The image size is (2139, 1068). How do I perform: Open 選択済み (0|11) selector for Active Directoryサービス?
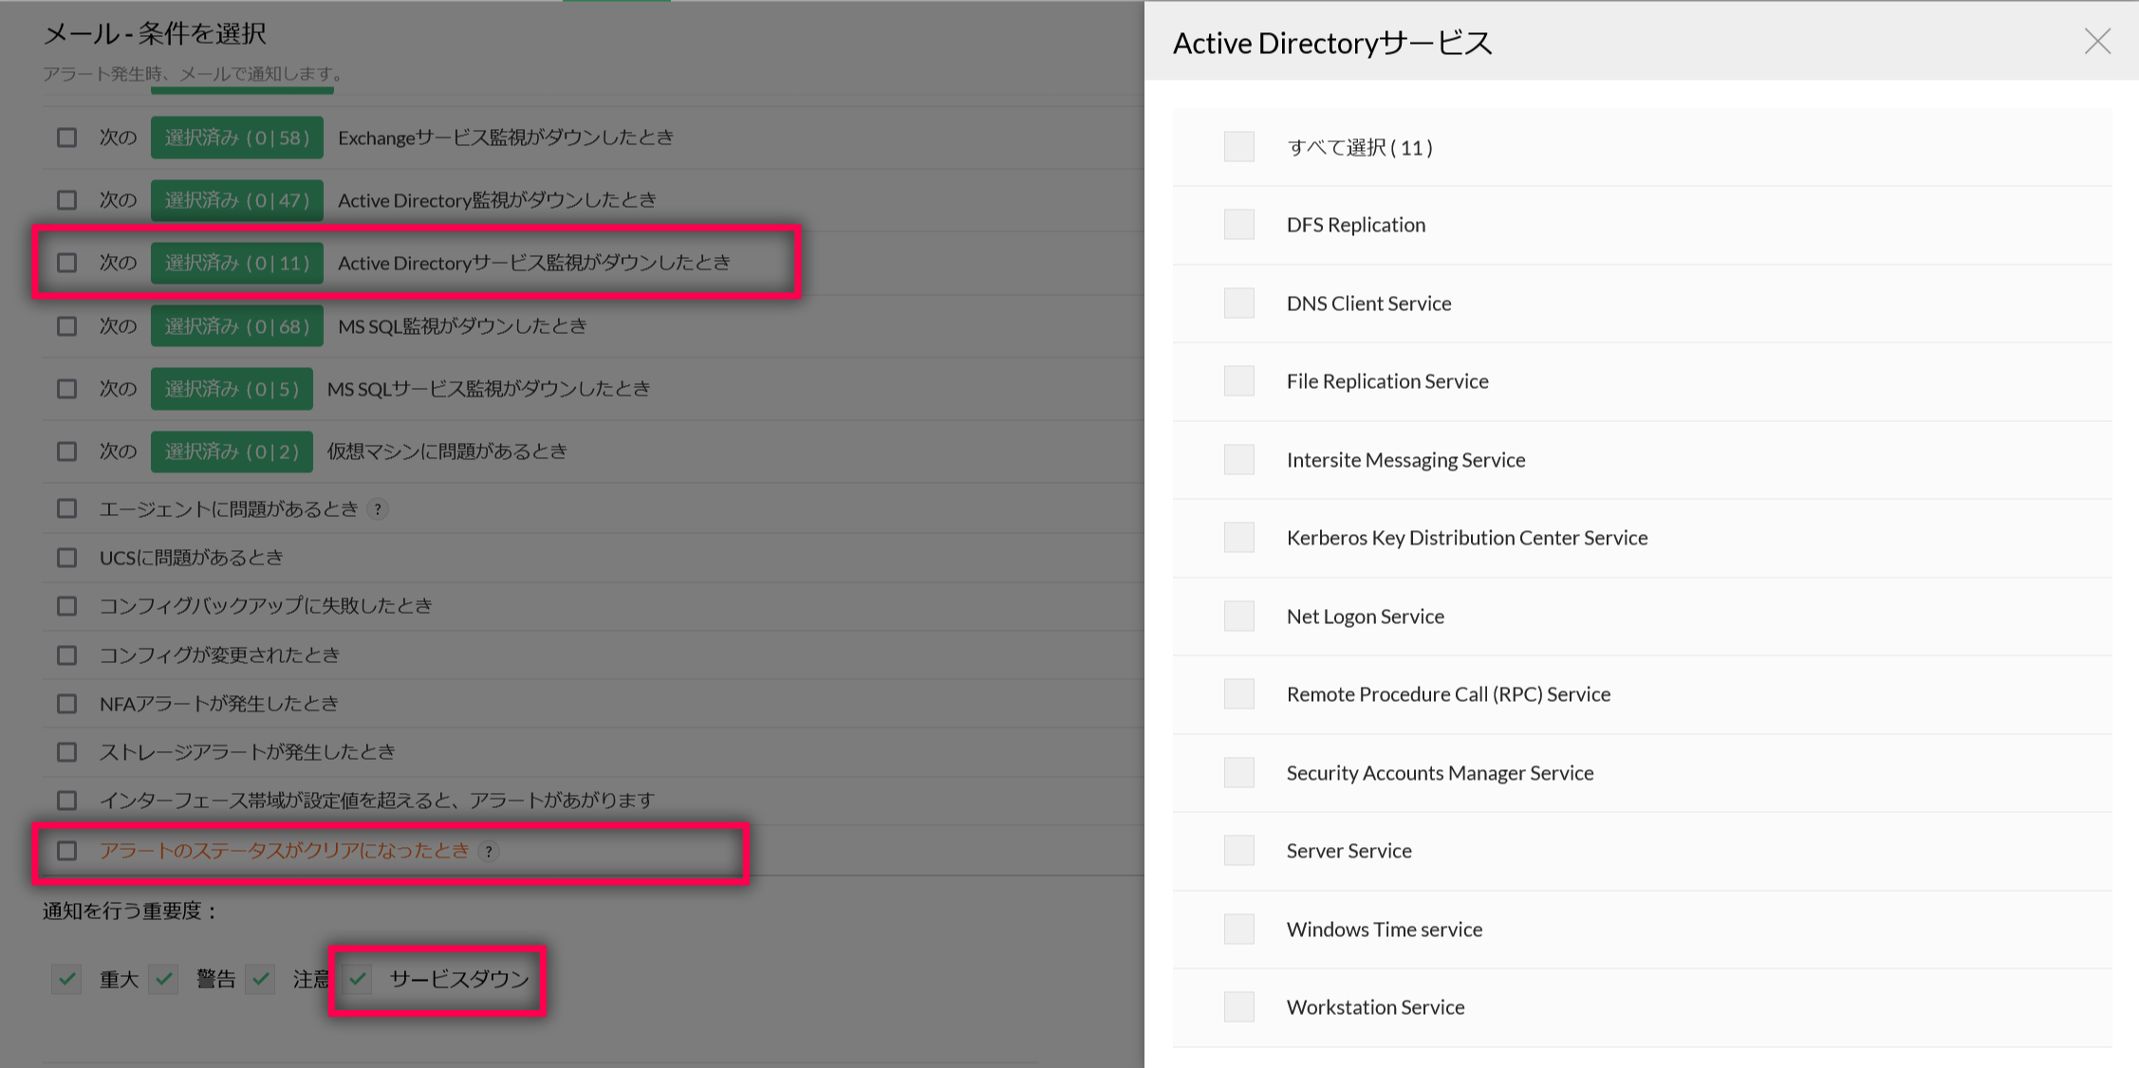(236, 263)
